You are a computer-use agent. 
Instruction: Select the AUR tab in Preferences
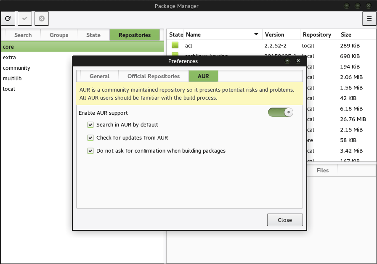[203, 76]
